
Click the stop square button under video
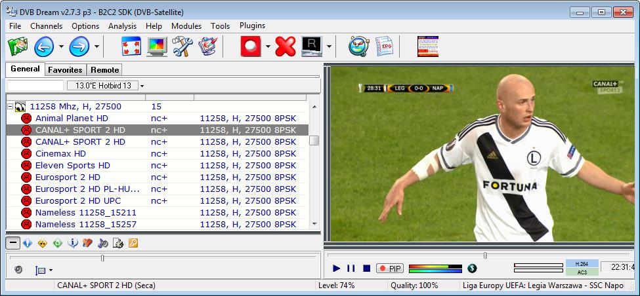point(366,268)
